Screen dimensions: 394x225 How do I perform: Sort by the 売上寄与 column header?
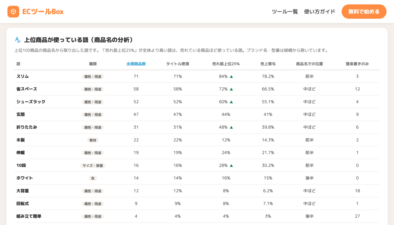coord(268,64)
